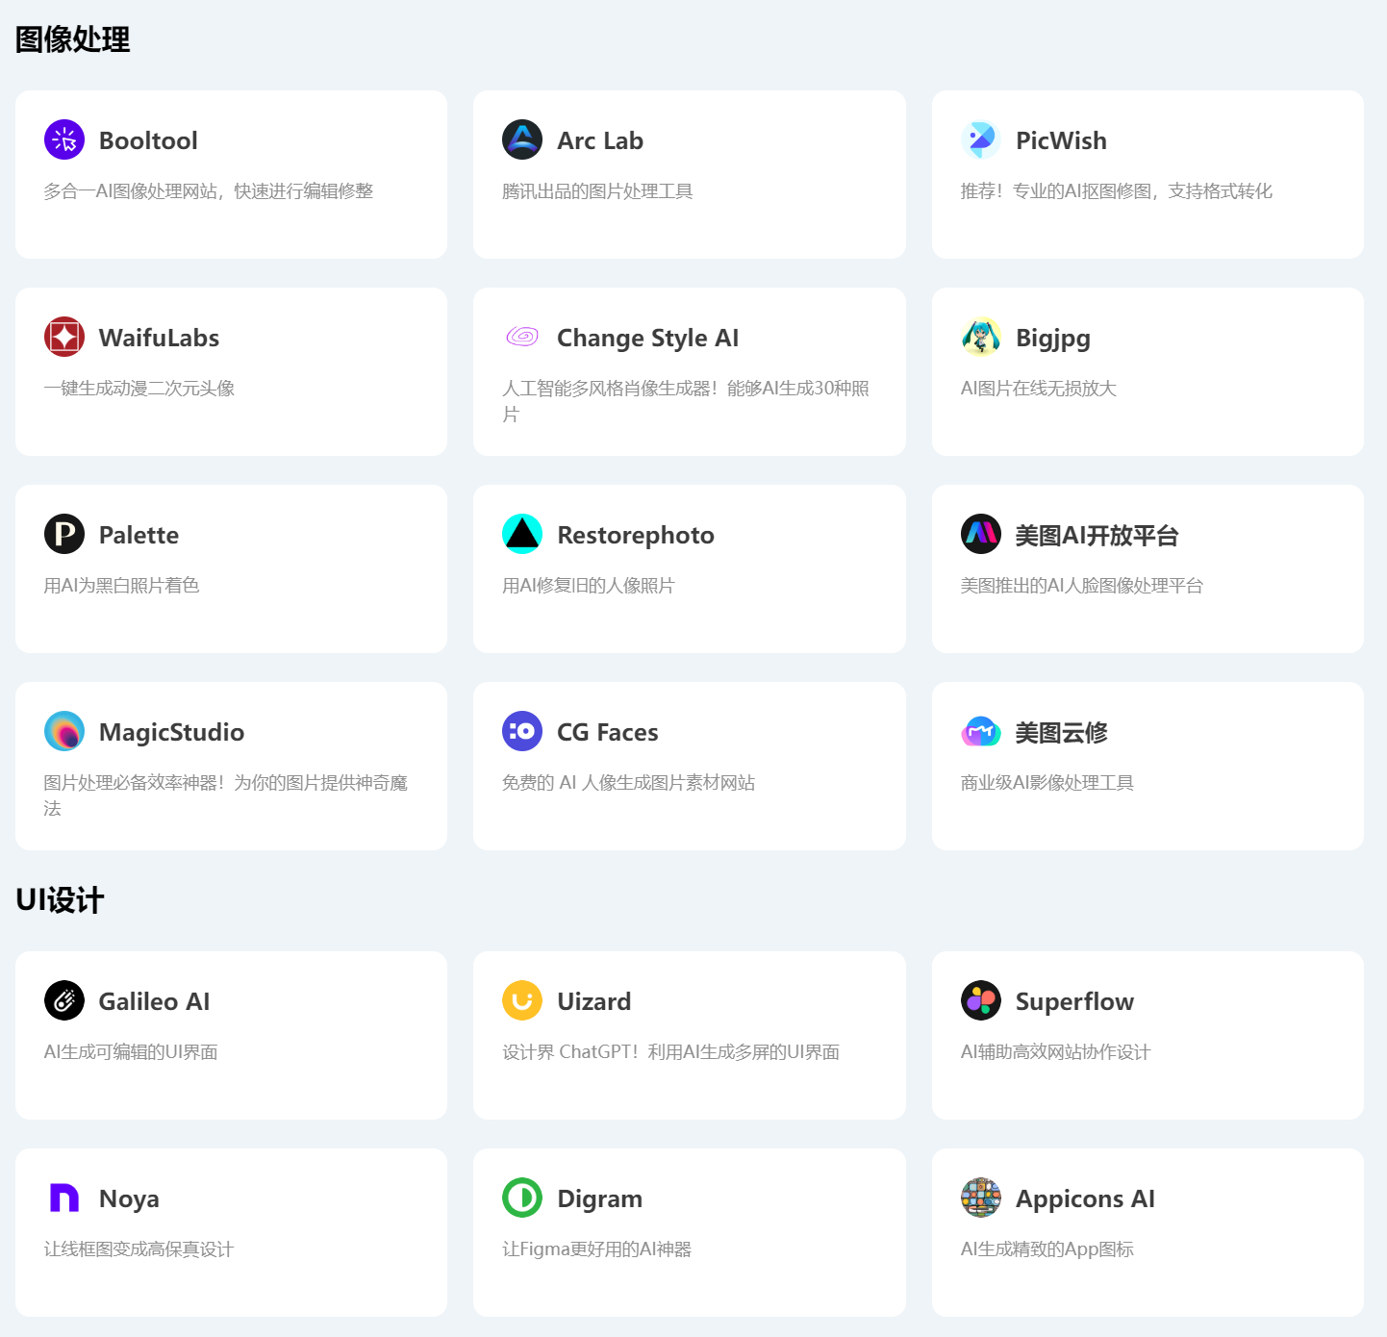
Task: Open the WaifuLabs title link
Action: click(159, 338)
